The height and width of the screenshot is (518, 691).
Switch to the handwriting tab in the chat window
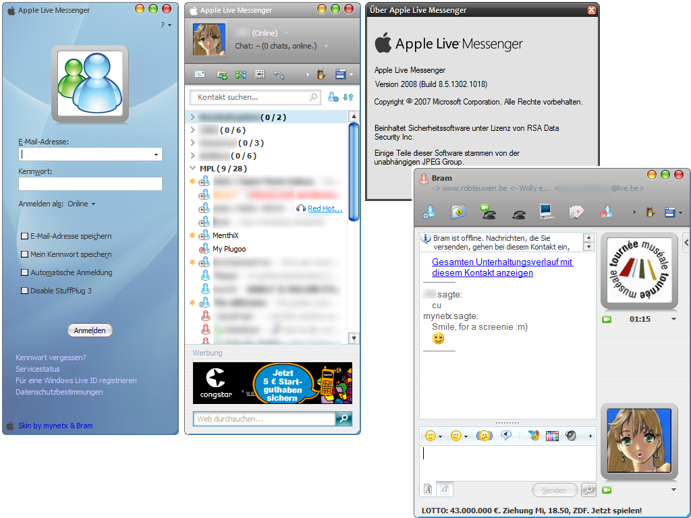[445, 489]
